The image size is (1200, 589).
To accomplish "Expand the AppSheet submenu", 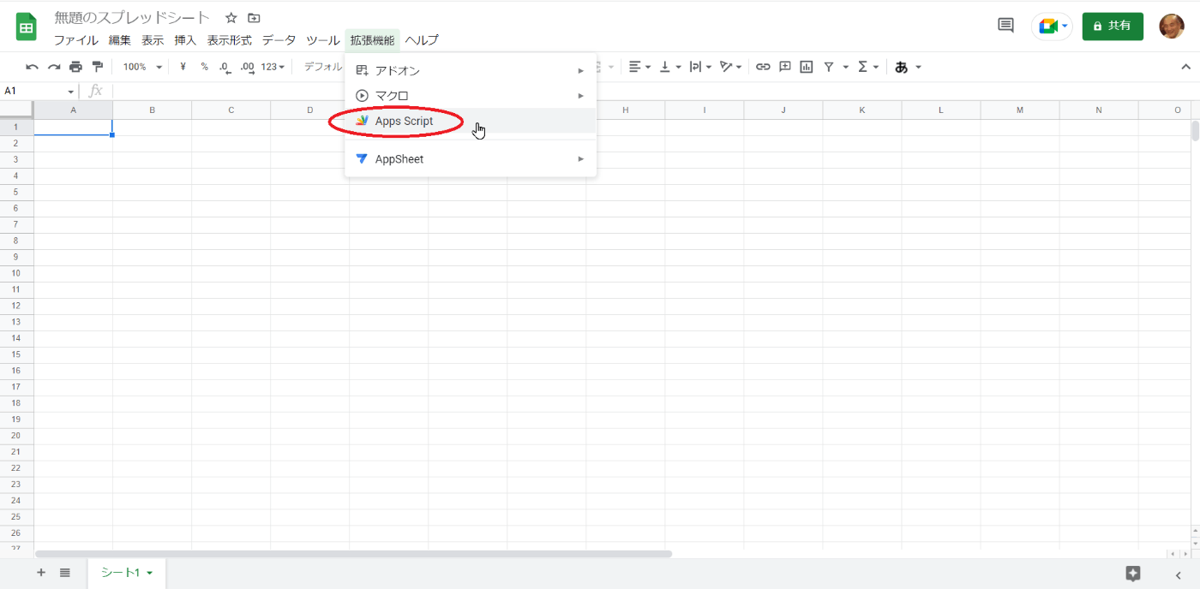I will pos(471,158).
